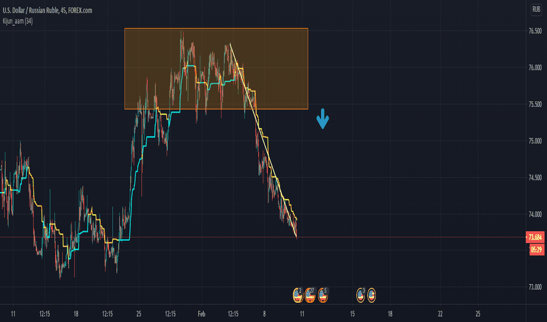Click the 74.500 price scale label

pyautogui.click(x=535, y=177)
